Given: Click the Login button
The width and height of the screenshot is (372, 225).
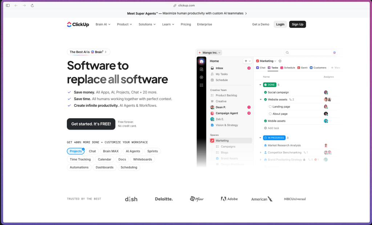Looking at the screenshot, I should (280, 24).
